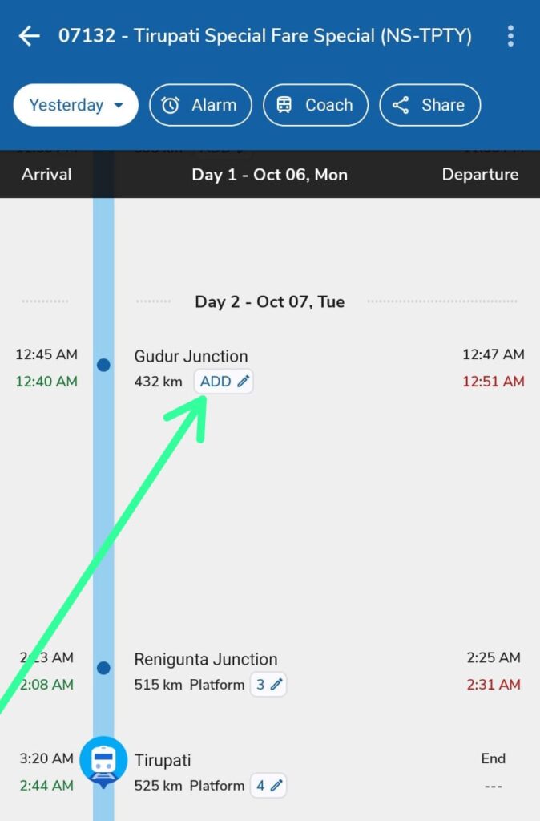Tap the Day 2 - Oct 07 divider

[x=270, y=302]
